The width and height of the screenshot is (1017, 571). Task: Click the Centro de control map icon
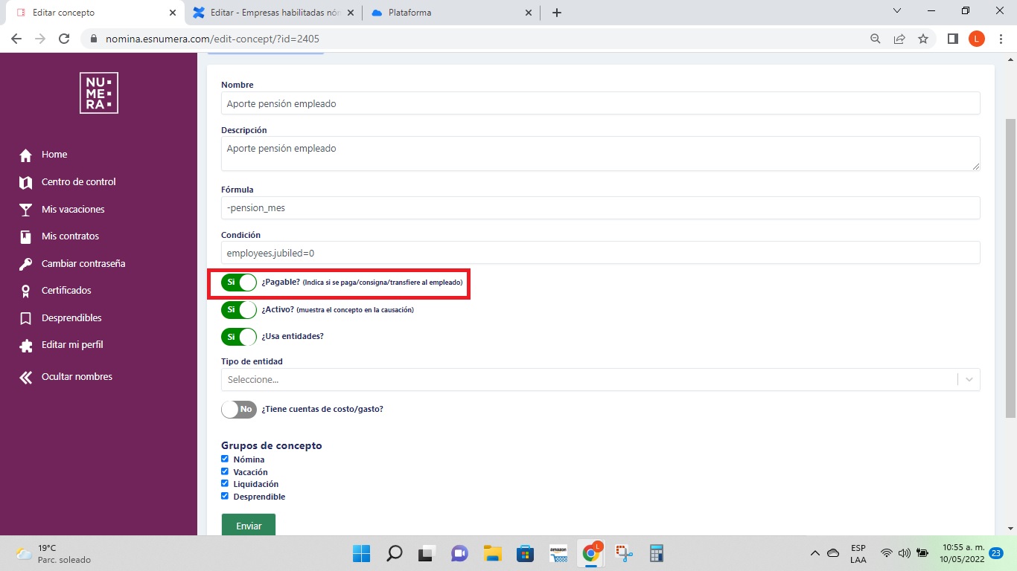(26, 182)
